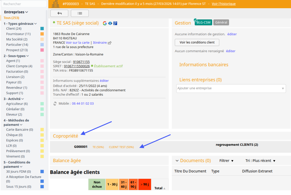
Task: Click the Prospect pink color swatch
Action: [42, 50]
